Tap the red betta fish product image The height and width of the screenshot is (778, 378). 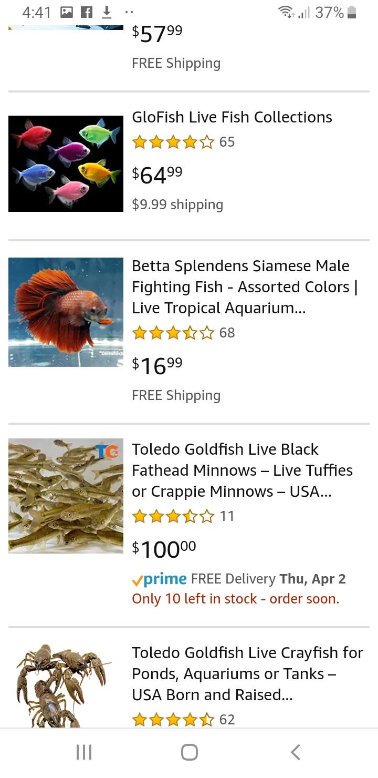(66, 312)
